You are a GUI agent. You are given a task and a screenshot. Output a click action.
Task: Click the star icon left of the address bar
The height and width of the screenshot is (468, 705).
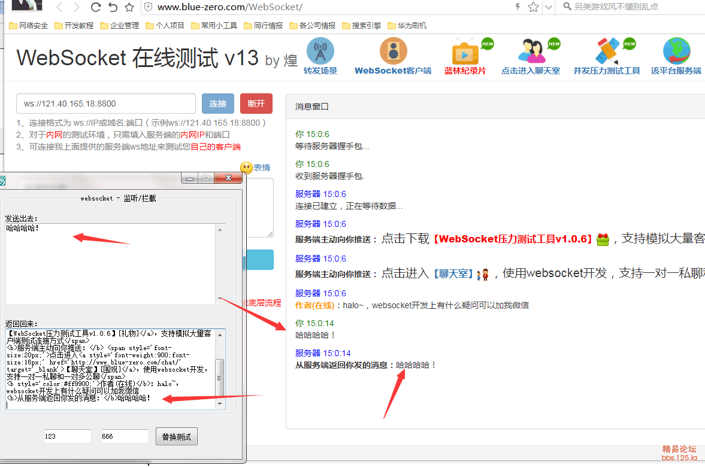click(x=129, y=7)
